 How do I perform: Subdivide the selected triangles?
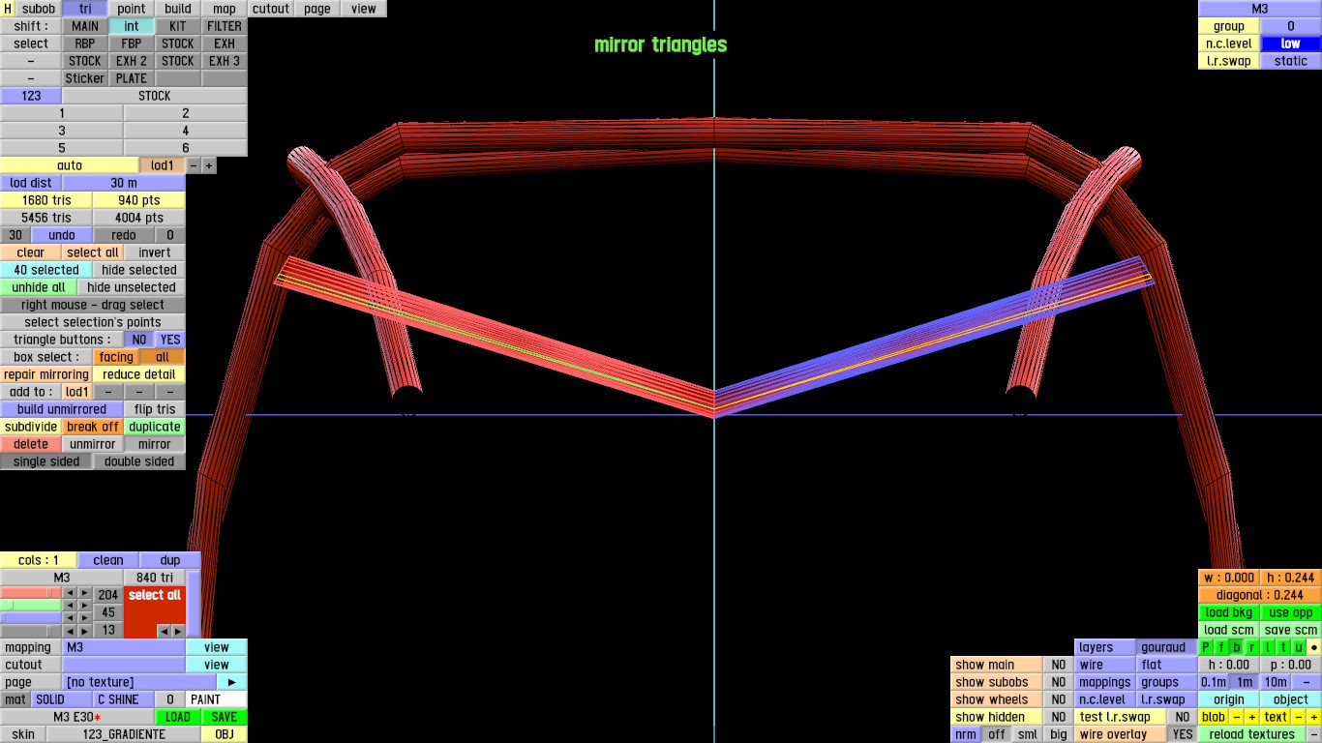click(31, 427)
